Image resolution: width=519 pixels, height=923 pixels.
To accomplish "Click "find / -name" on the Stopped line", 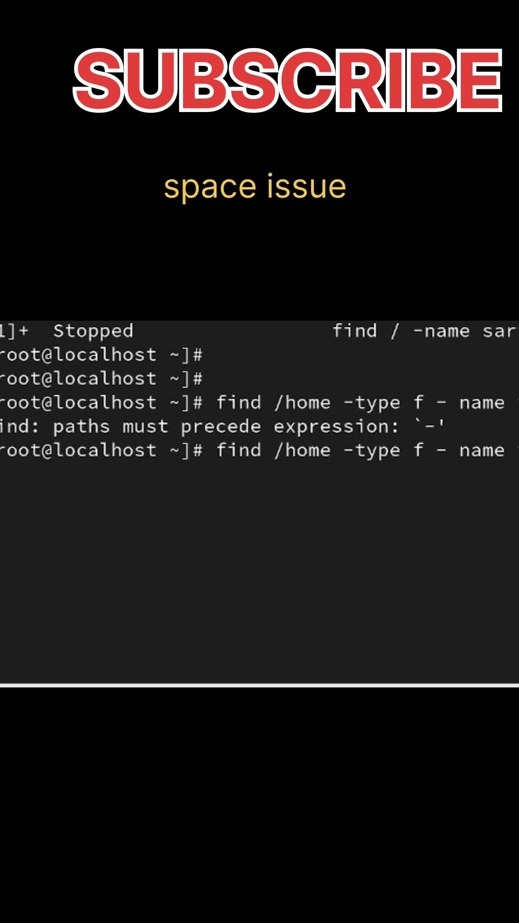I will 401,331.
